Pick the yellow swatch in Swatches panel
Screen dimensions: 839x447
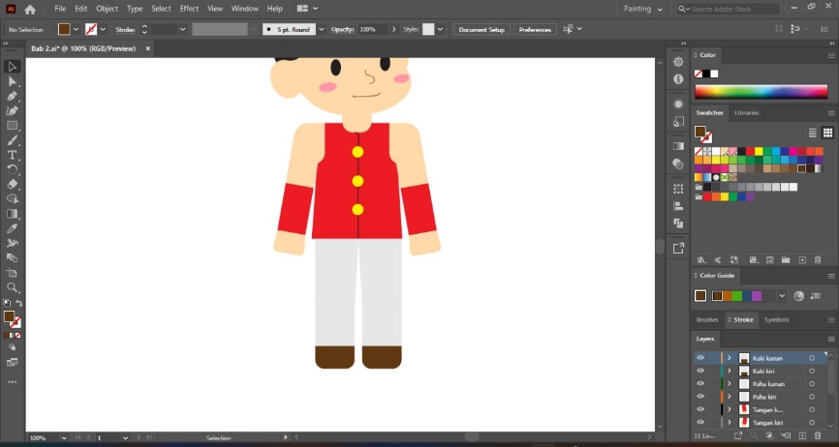pyautogui.click(x=759, y=151)
